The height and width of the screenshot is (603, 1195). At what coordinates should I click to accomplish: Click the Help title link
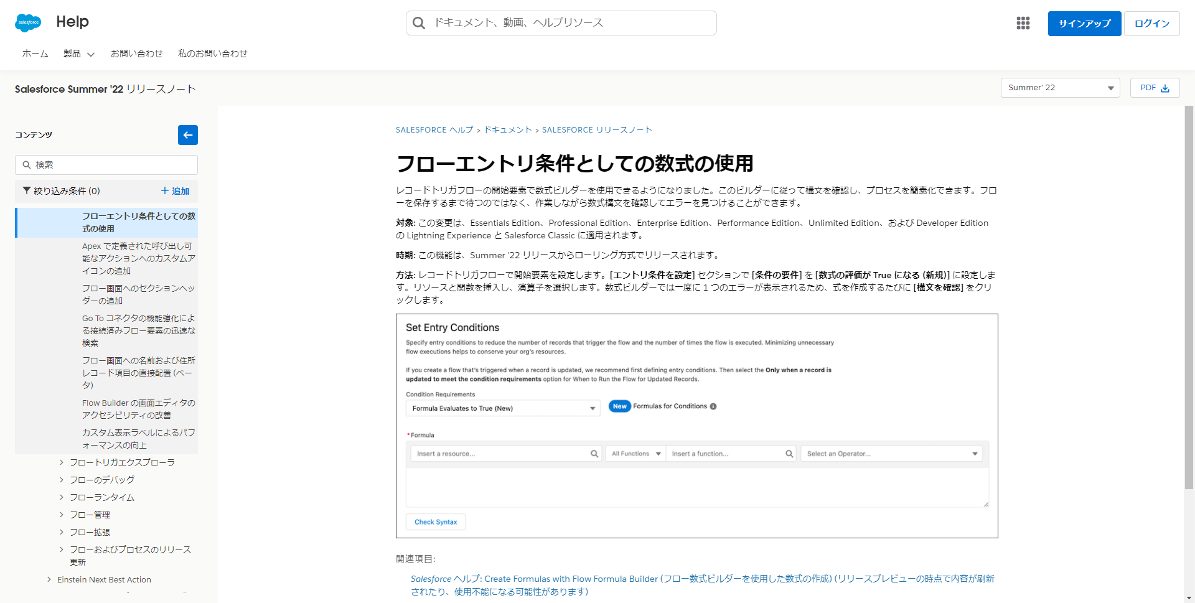pos(72,22)
